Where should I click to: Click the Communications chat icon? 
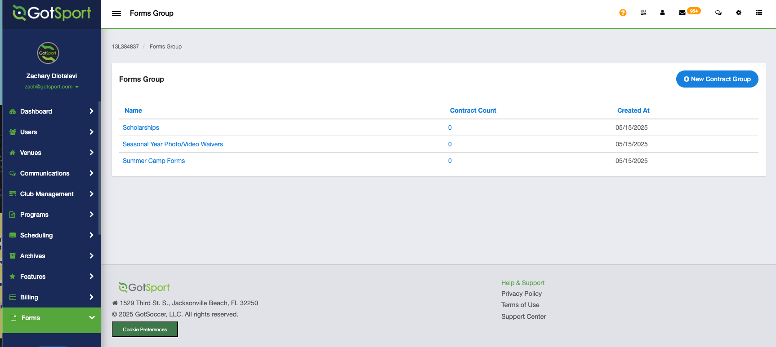(13, 173)
